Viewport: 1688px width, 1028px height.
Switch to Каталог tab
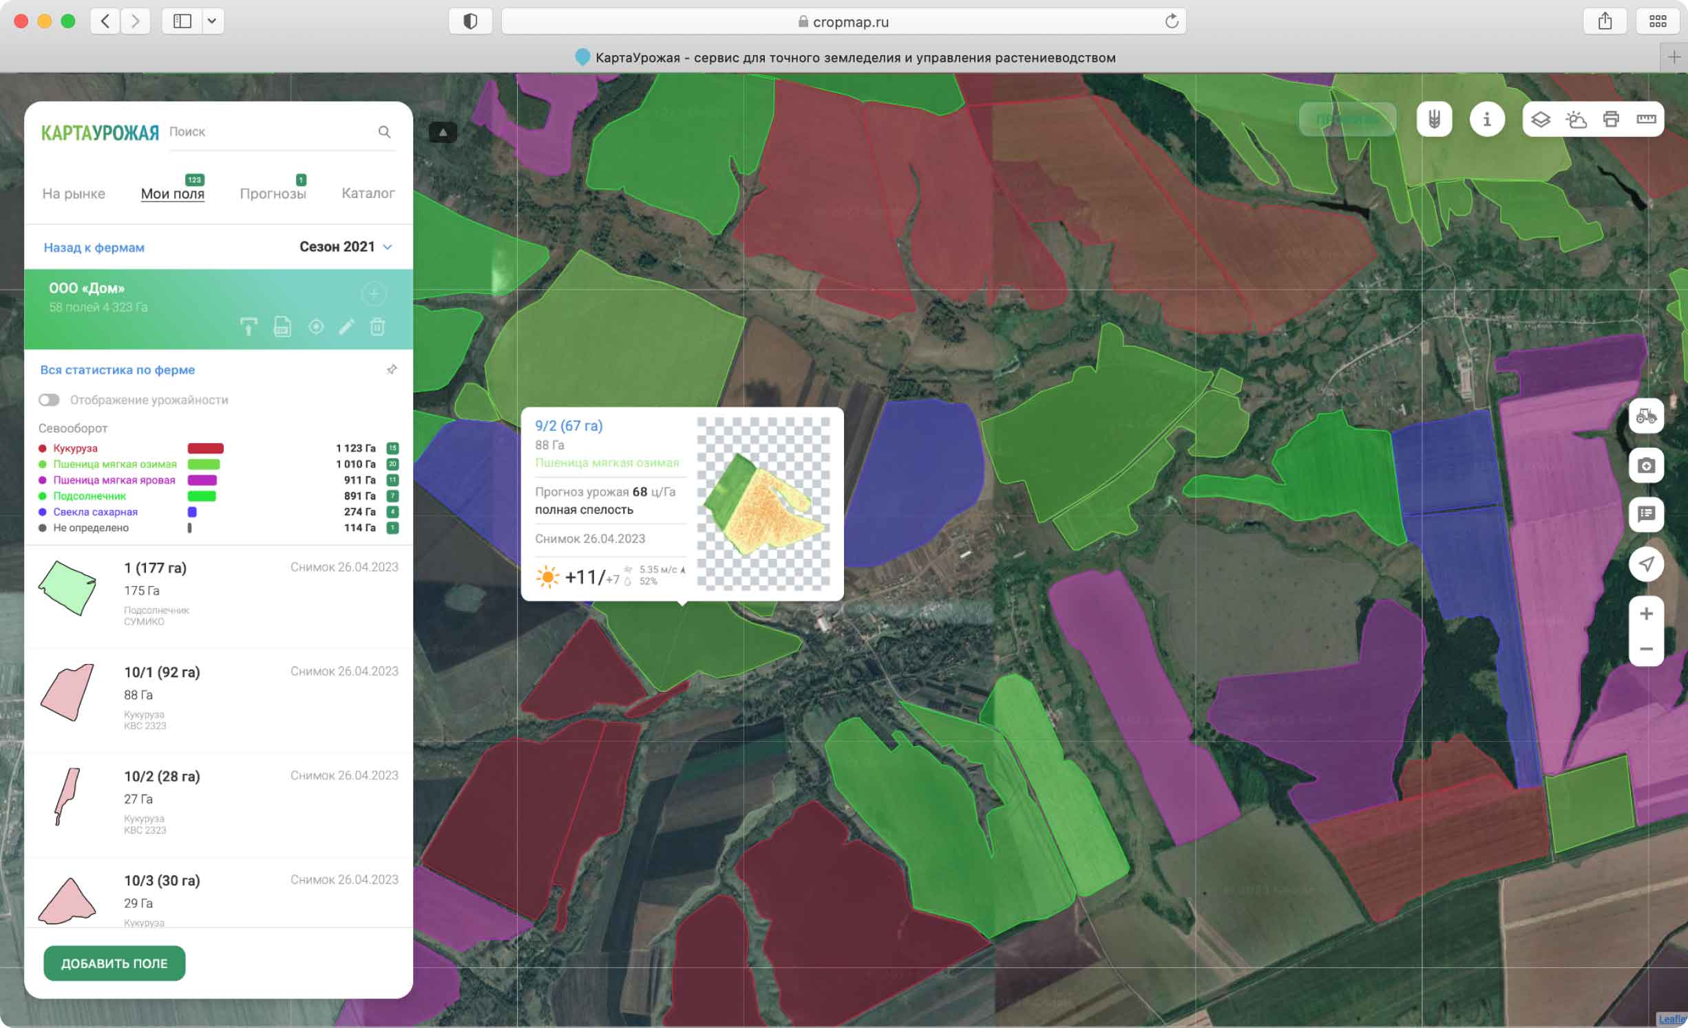coord(368,193)
